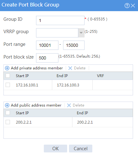This screenshot has width=138, height=153.
Task: Tick the select-all checkbox in private address header
Action: (8, 76)
